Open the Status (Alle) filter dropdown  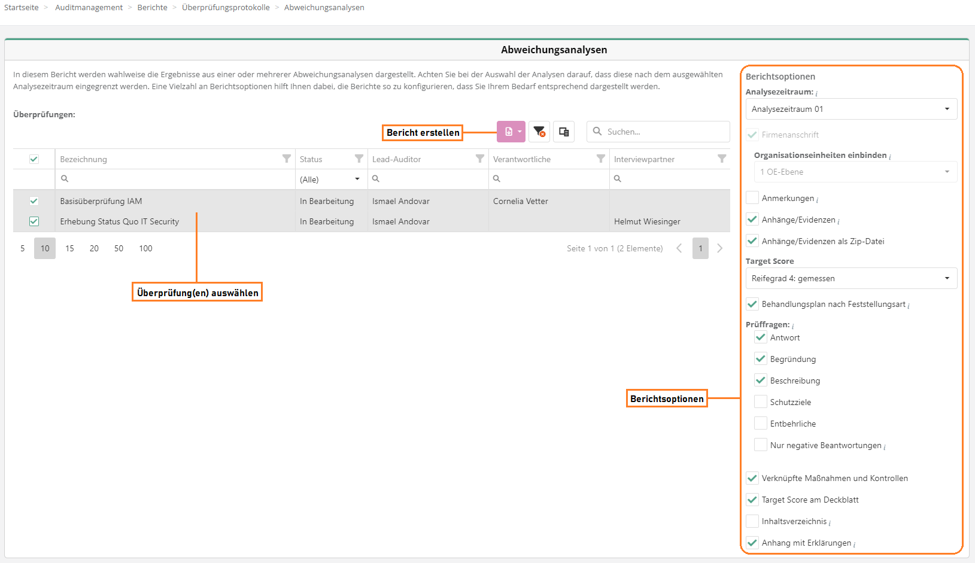click(x=331, y=179)
